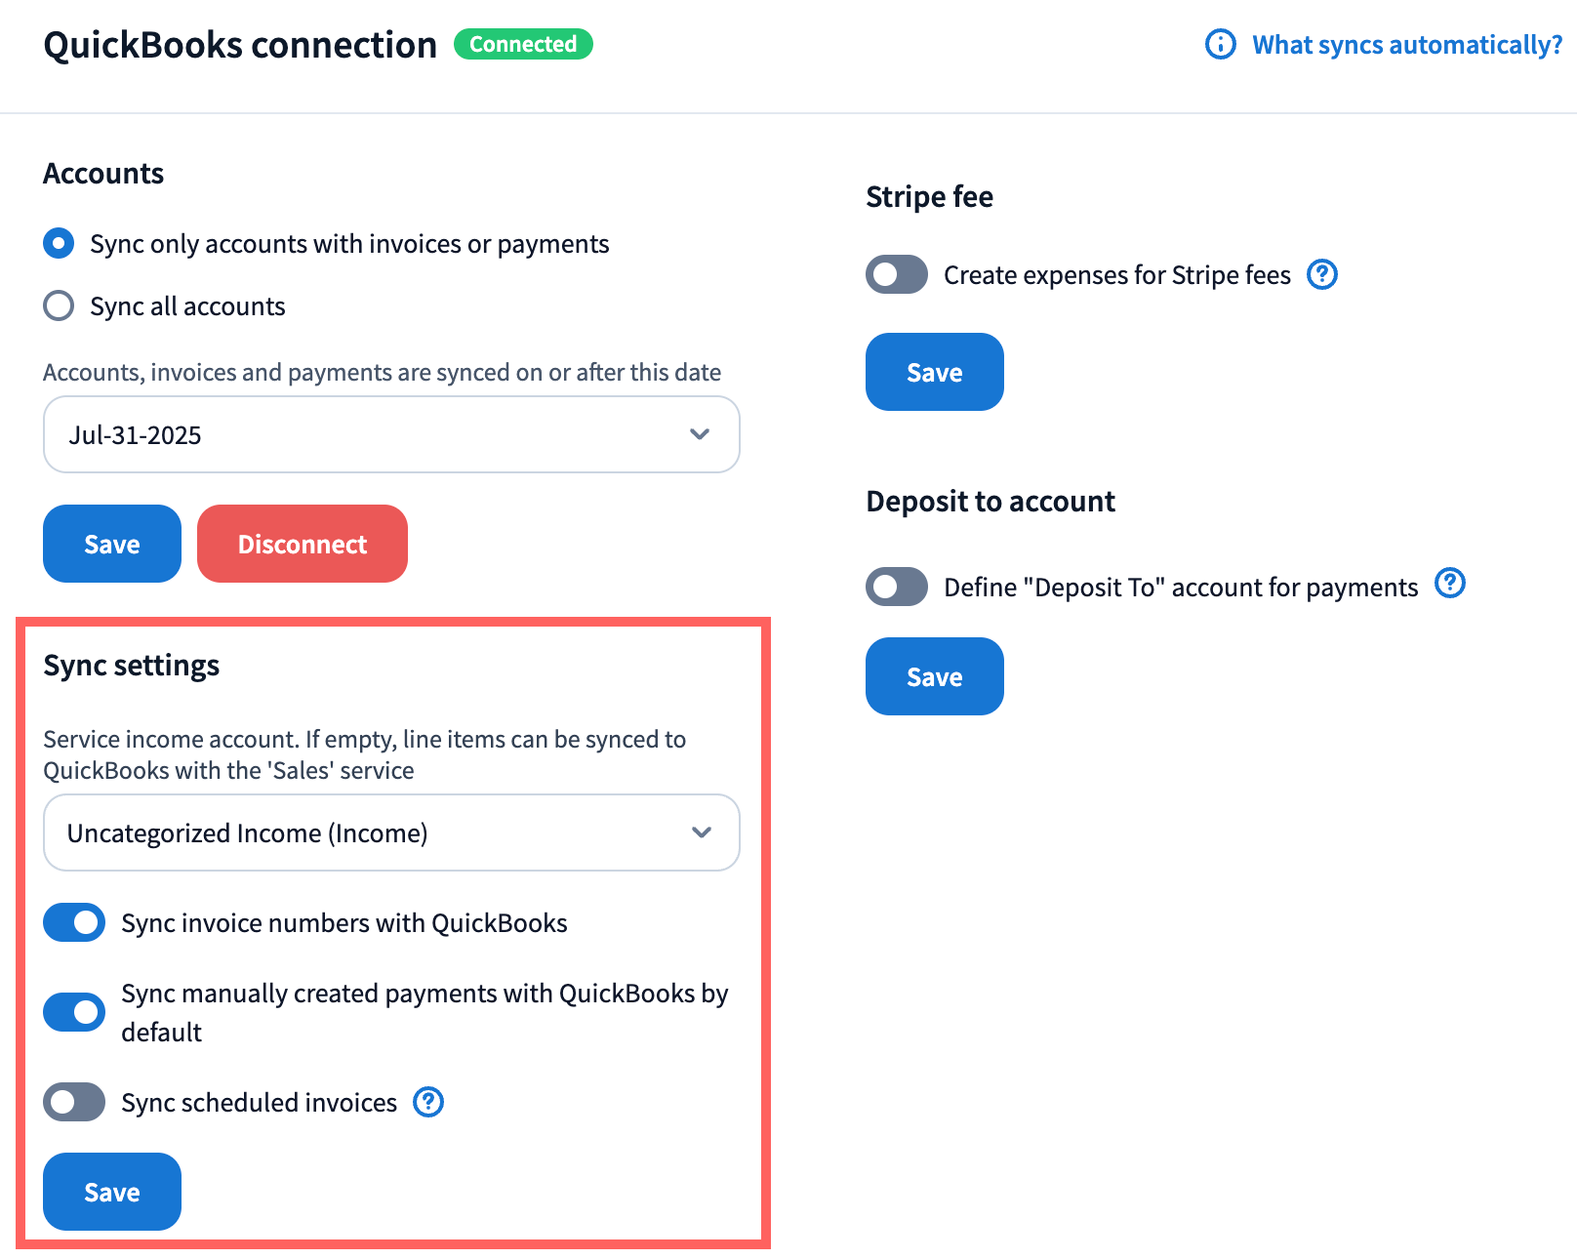
Task: Open the Jul-31-2025 sync date dropdown
Action: point(390,434)
